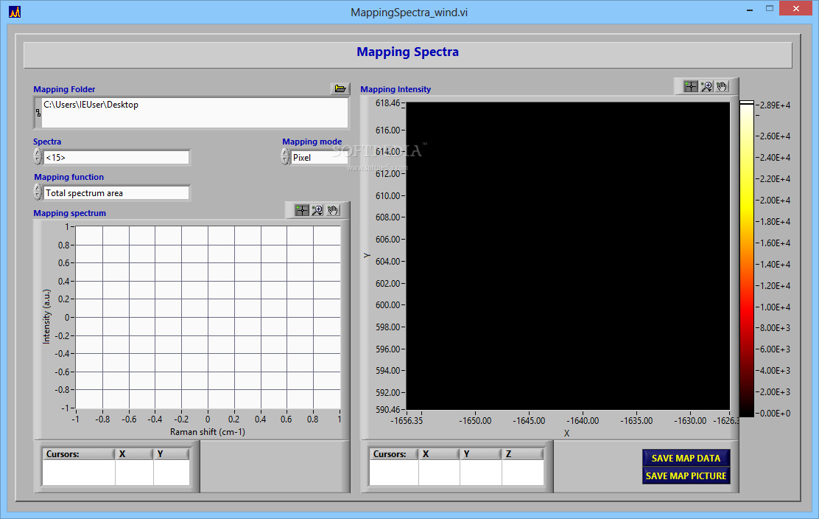Click the Z column header in intensity cursor table
Viewport: 819px width, 519px height.
click(522, 453)
